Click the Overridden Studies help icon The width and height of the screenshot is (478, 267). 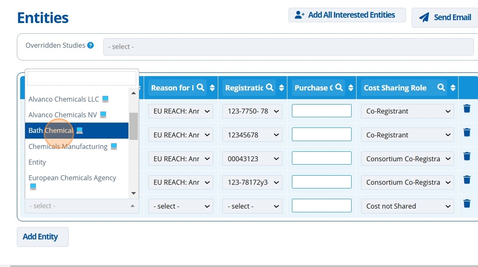pyautogui.click(x=90, y=45)
